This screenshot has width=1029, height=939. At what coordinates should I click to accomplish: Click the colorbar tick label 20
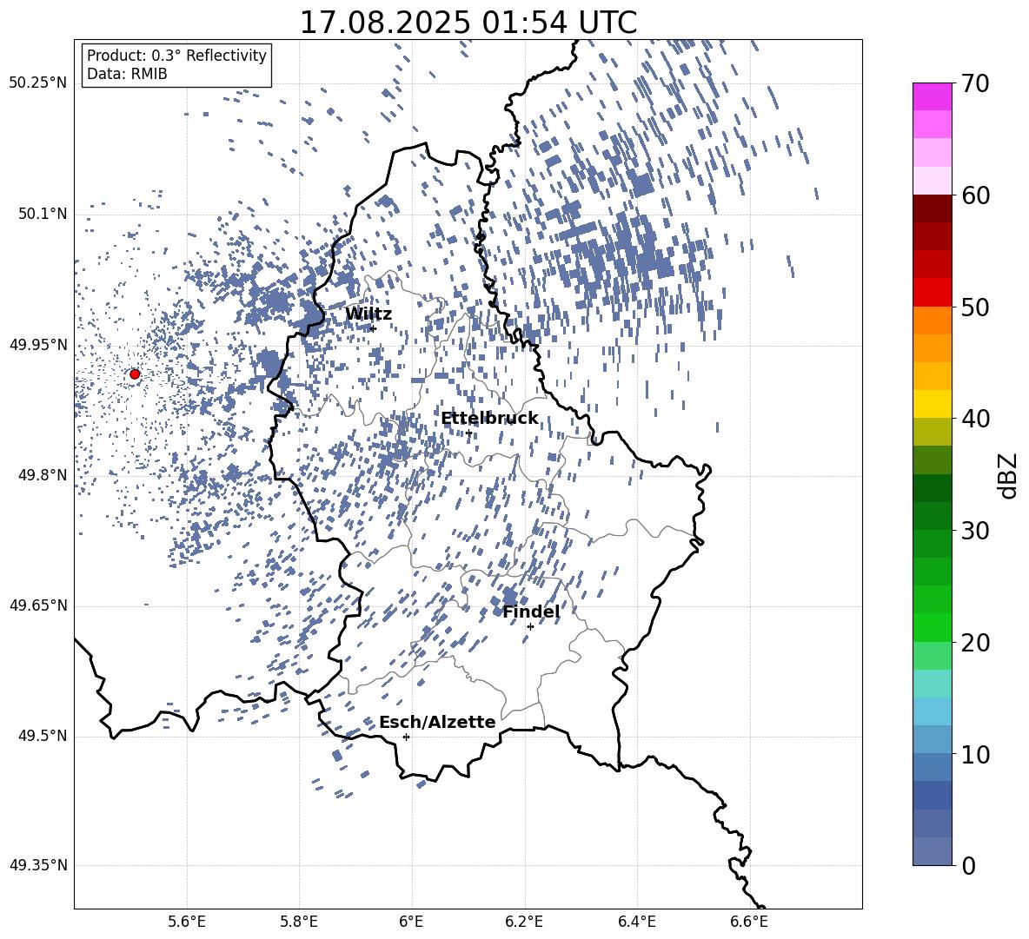click(x=975, y=643)
